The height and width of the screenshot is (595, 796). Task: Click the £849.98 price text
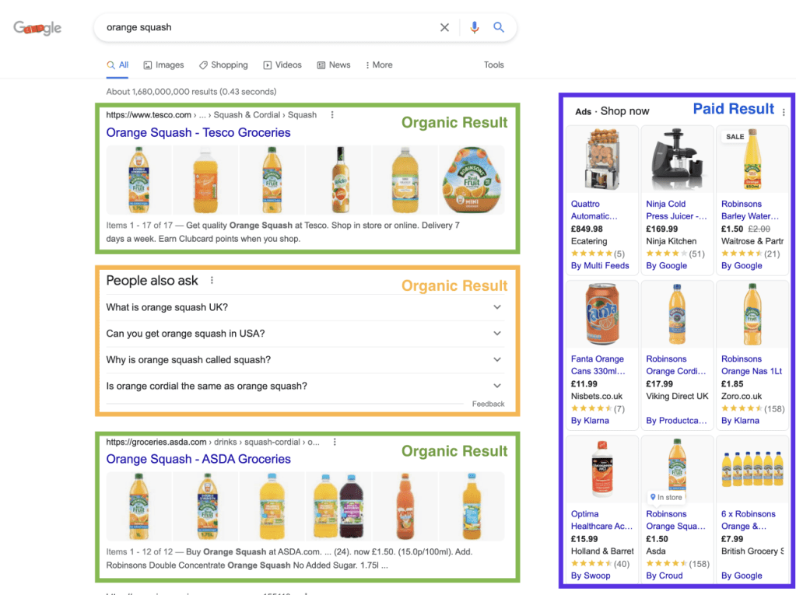pos(587,229)
